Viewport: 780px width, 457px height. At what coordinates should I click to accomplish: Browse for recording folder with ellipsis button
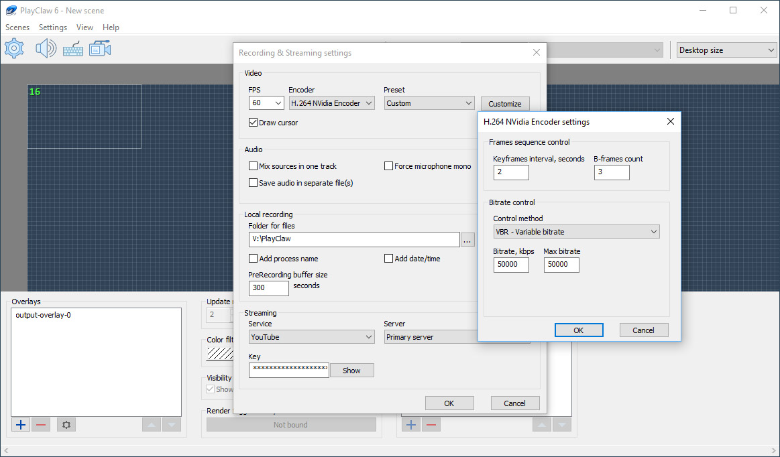click(x=467, y=239)
